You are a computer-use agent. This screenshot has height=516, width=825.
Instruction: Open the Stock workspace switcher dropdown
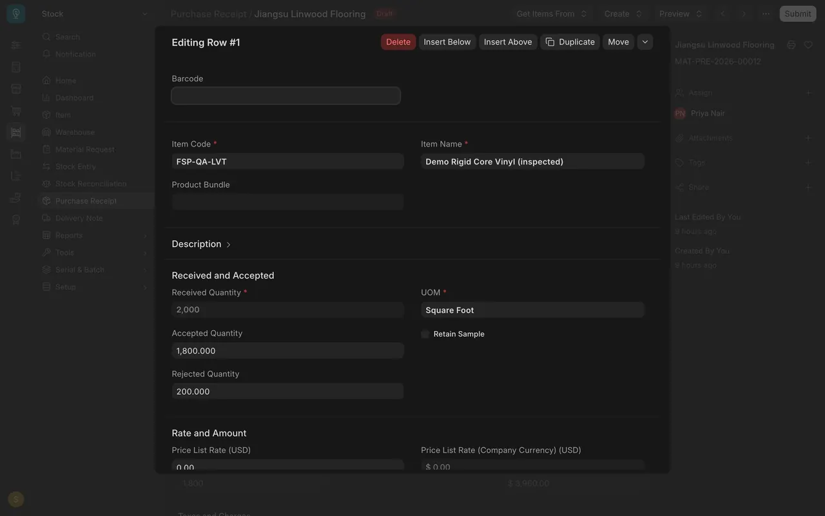(95, 14)
